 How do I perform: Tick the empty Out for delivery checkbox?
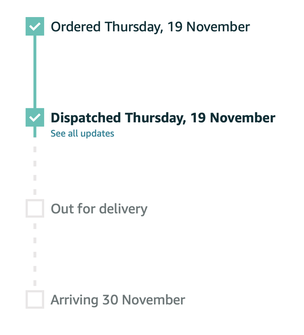(x=35, y=209)
